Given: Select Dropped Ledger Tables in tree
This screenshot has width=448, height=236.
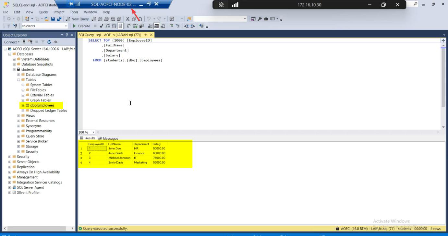Looking at the screenshot, I should [49, 111].
